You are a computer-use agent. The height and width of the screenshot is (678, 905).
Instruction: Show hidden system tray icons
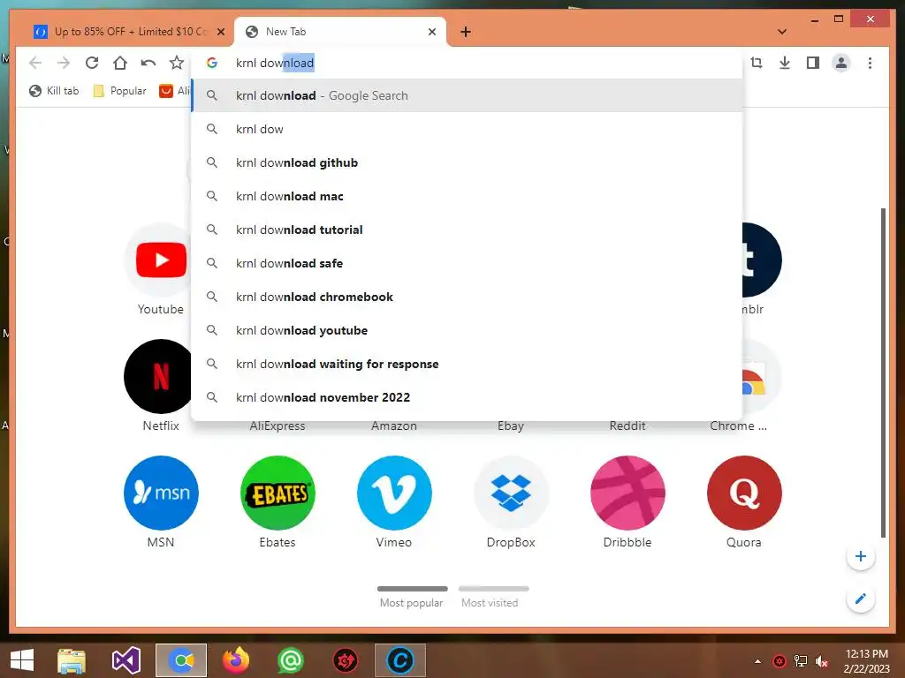click(757, 661)
